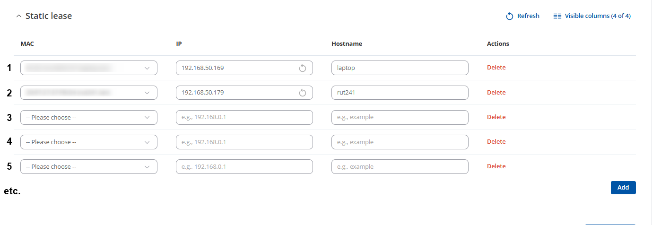Click the laptop hostname field
Viewport: 652px width, 225px height.
click(400, 68)
